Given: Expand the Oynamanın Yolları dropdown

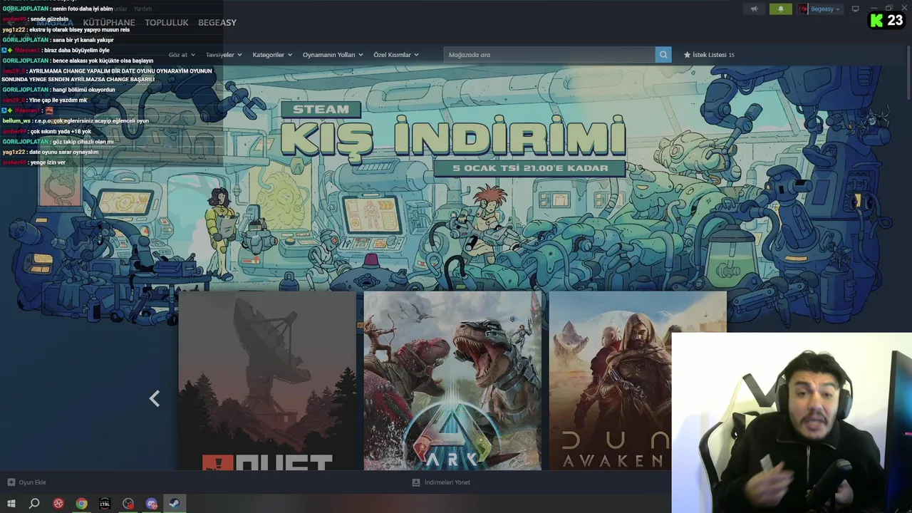Looking at the screenshot, I should tap(333, 55).
